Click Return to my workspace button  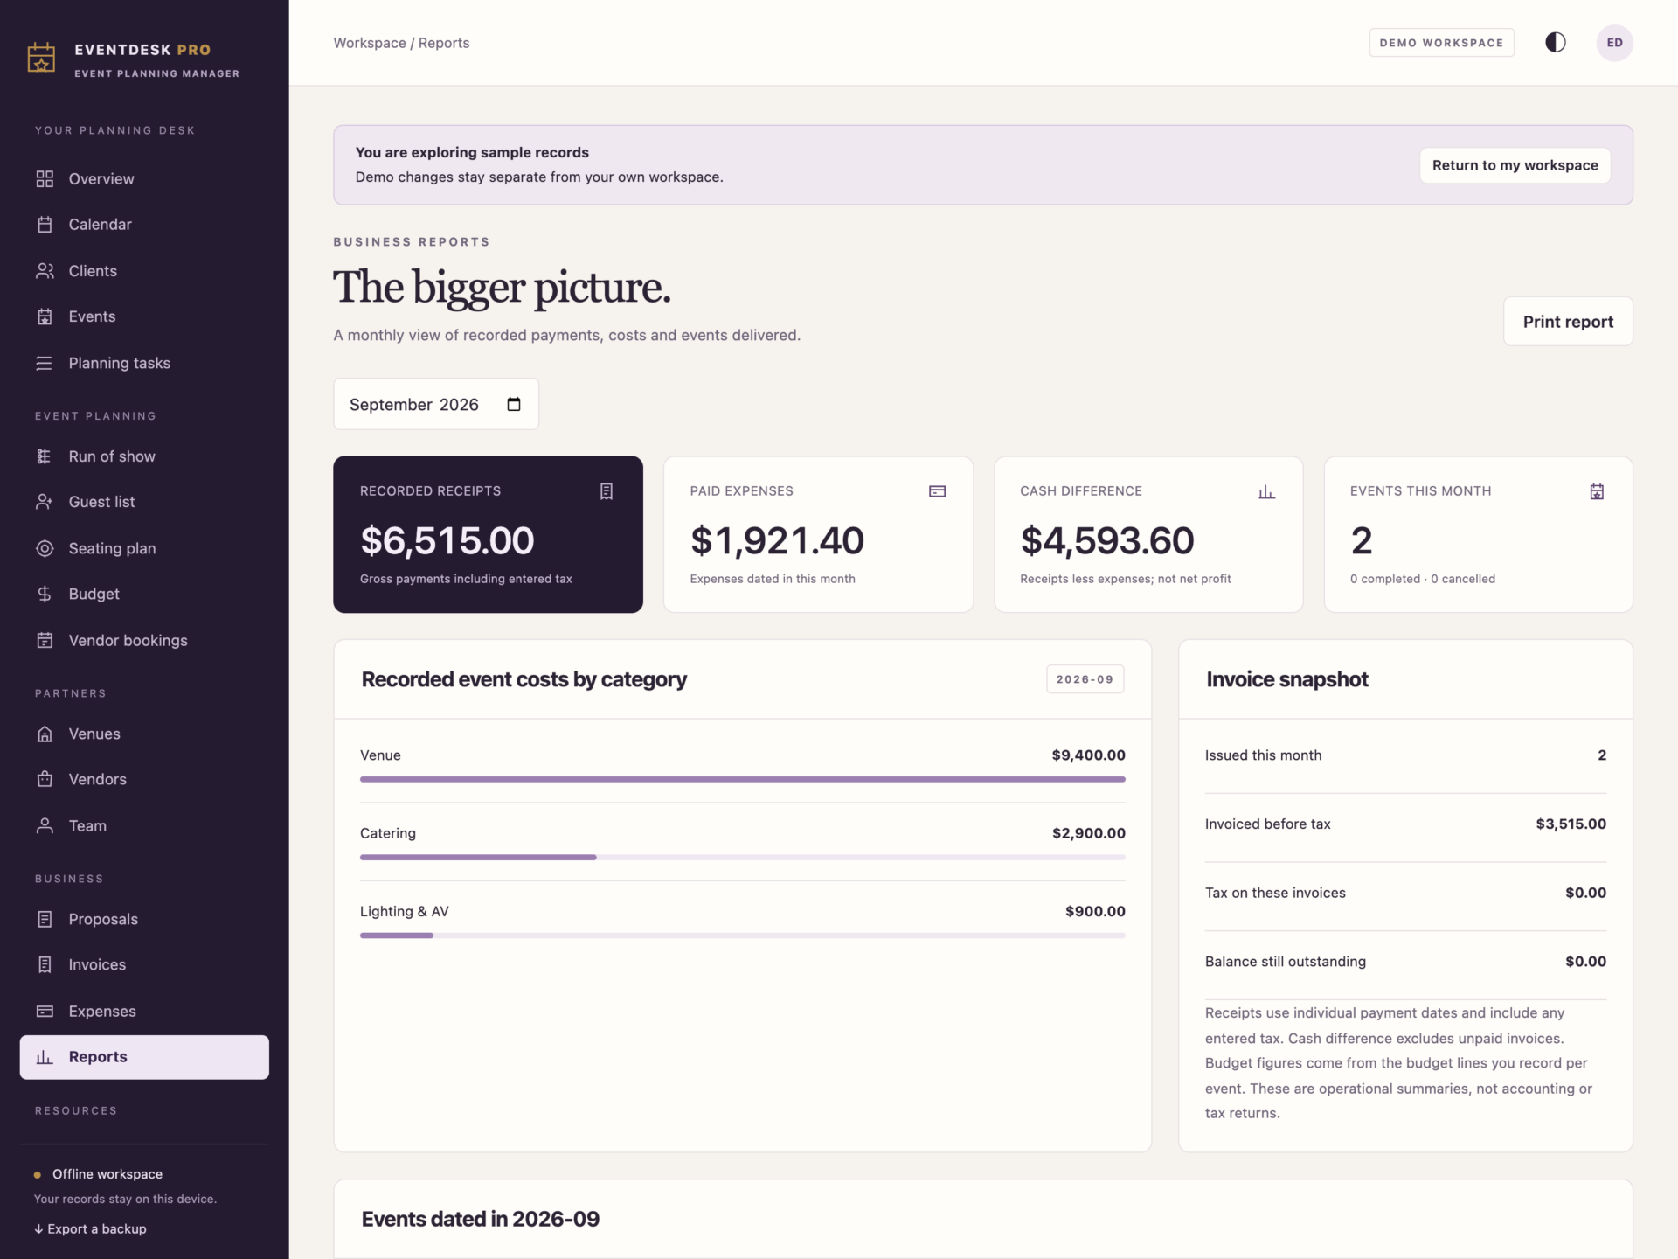point(1515,165)
